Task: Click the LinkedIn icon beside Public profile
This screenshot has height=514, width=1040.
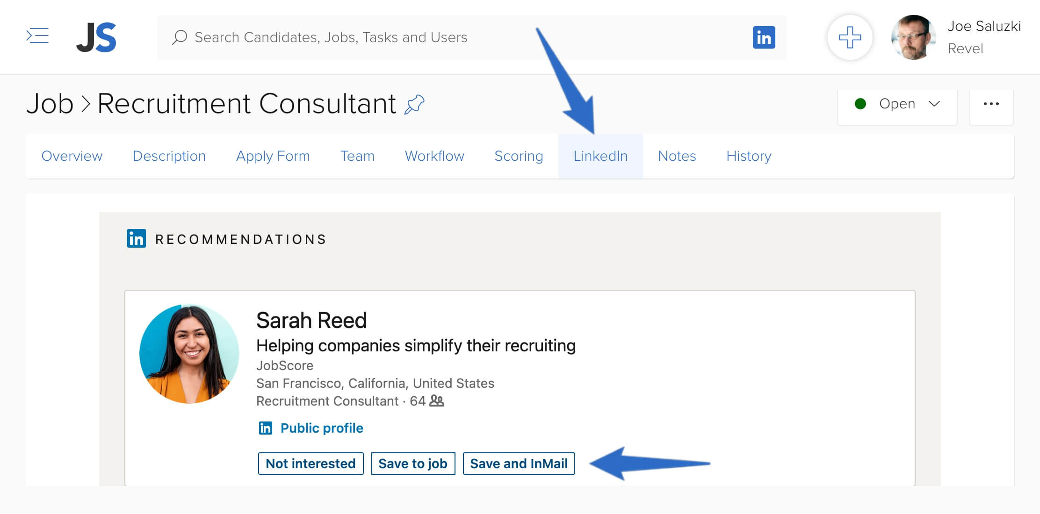Action: click(266, 428)
